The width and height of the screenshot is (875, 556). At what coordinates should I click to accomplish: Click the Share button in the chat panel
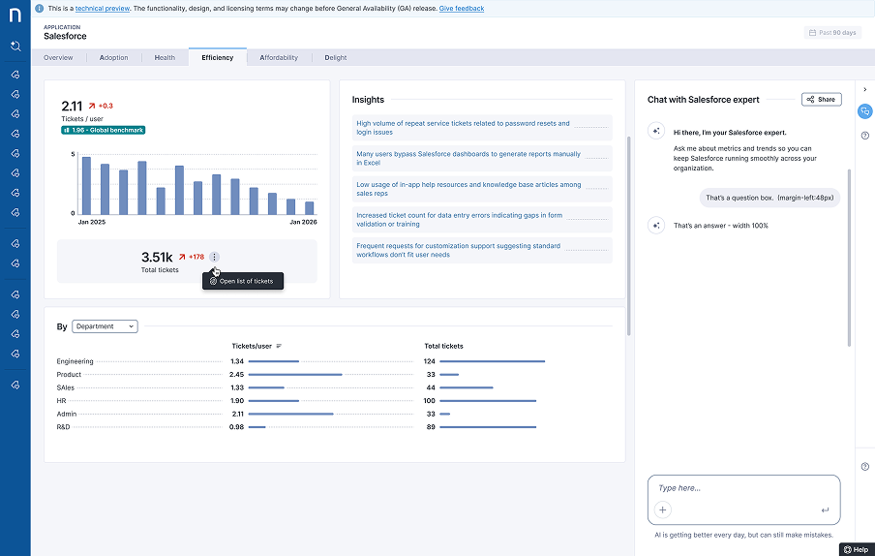[x=822, y=100]
